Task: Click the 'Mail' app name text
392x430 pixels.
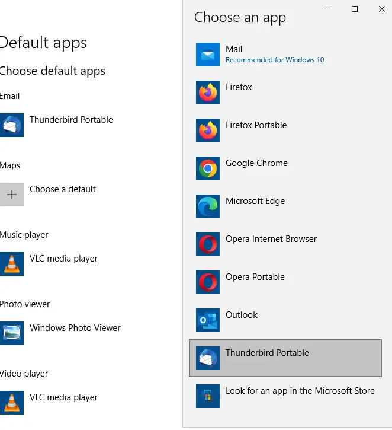Action: pyautogui.click(x=234, y=49)
